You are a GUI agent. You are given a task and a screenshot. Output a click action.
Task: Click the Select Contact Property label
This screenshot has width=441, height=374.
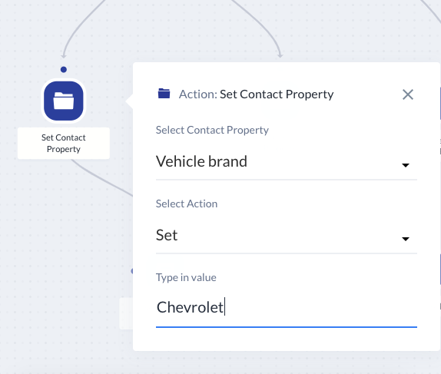click(212, 130)
